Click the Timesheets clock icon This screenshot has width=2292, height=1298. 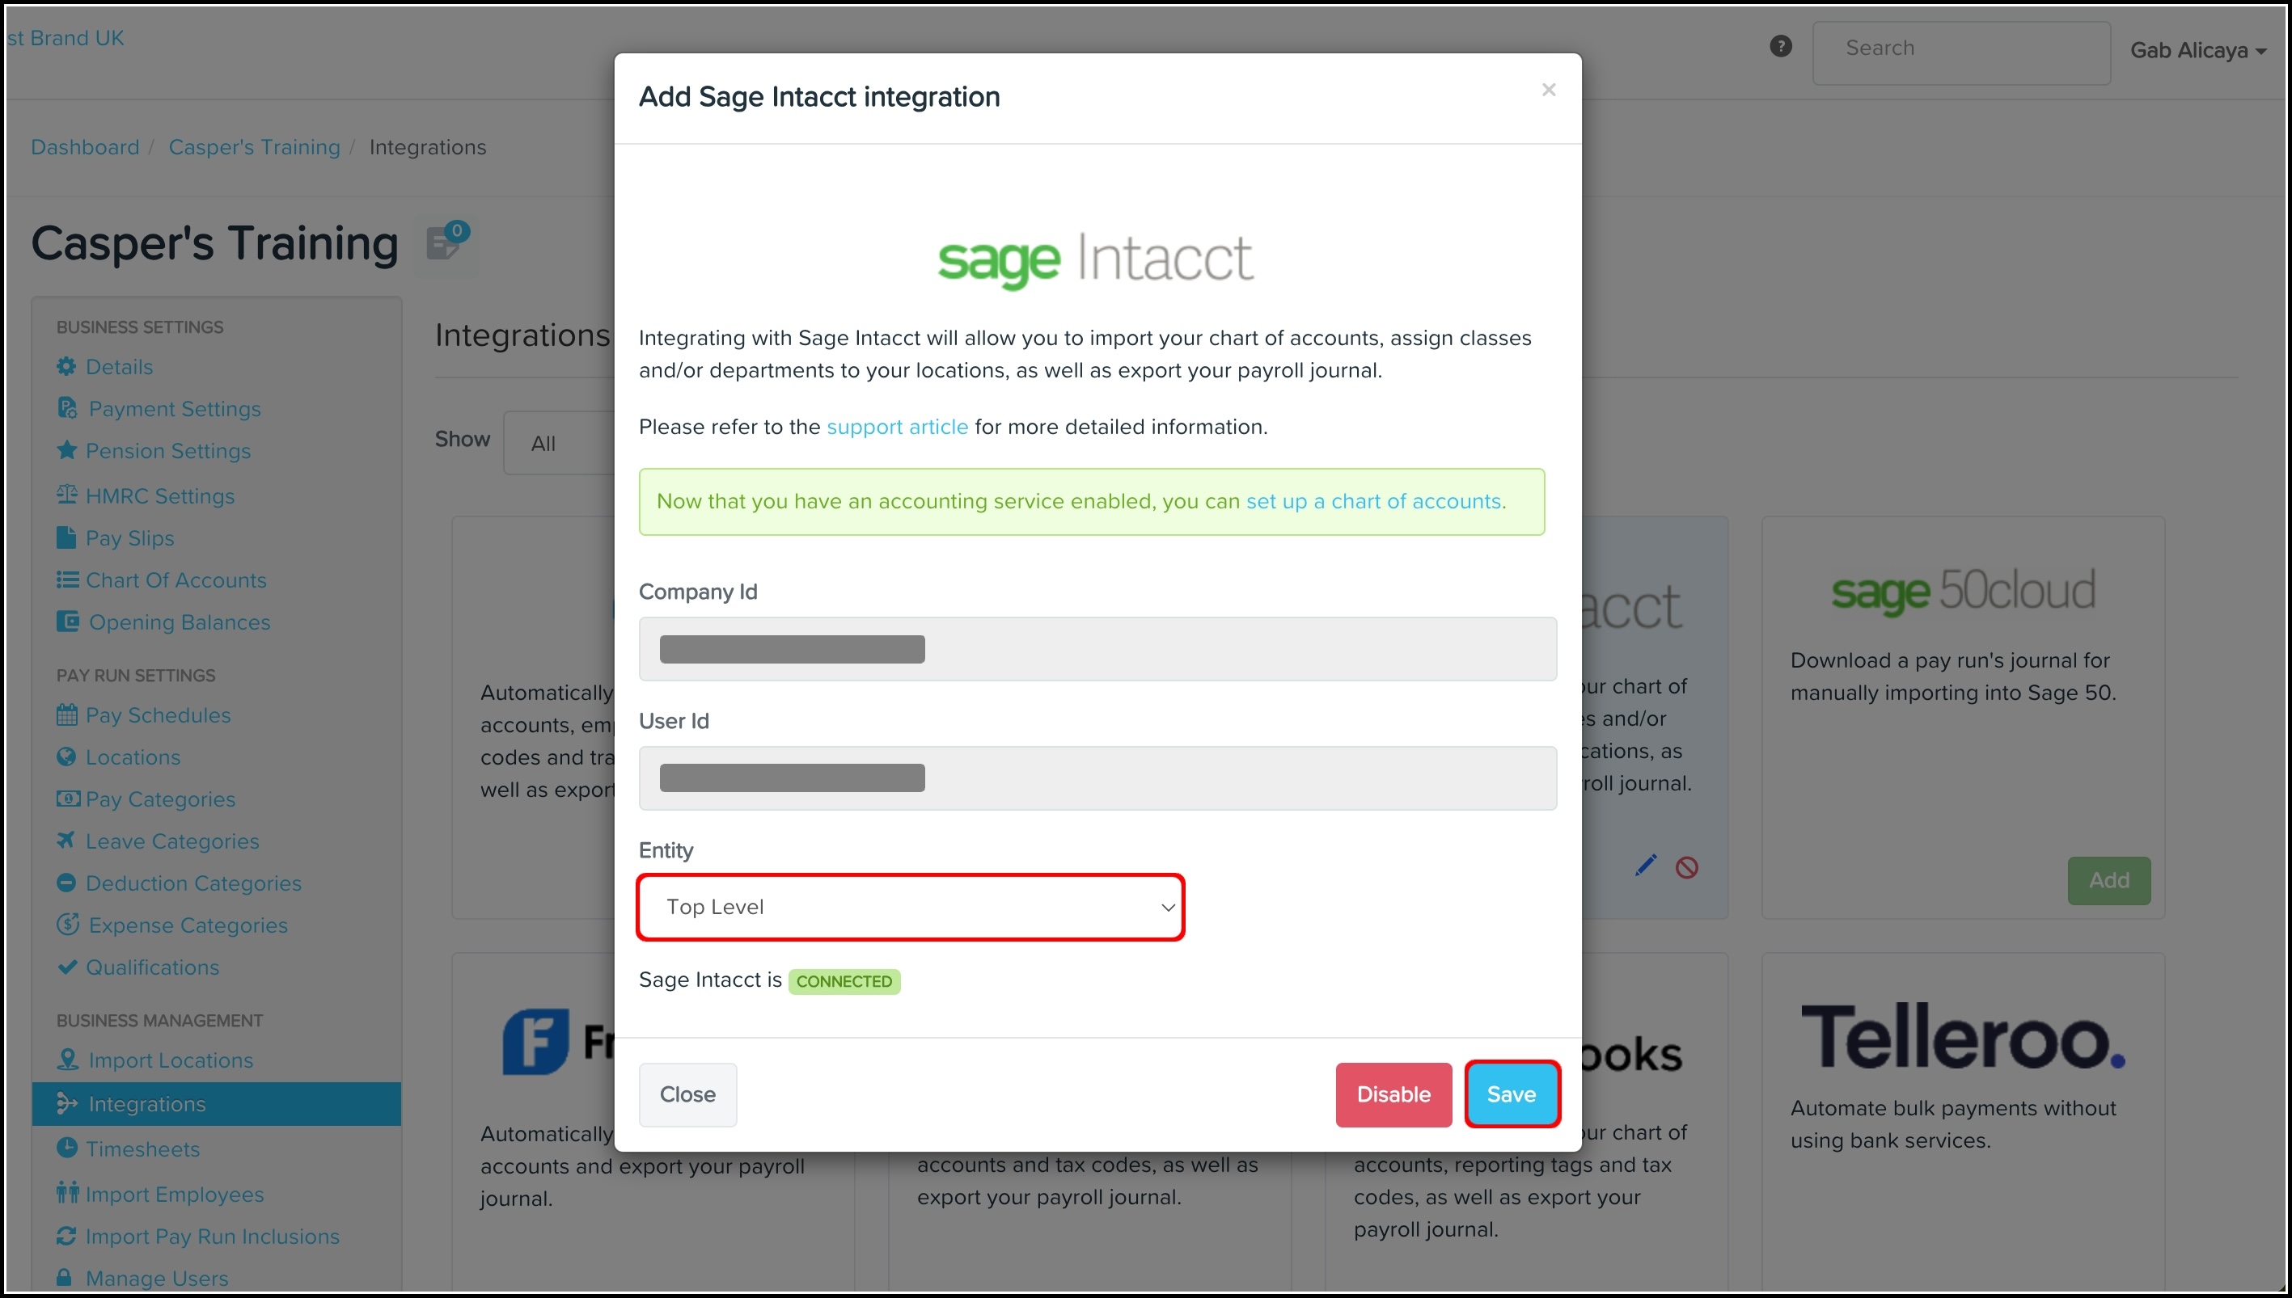(66, 1148)
